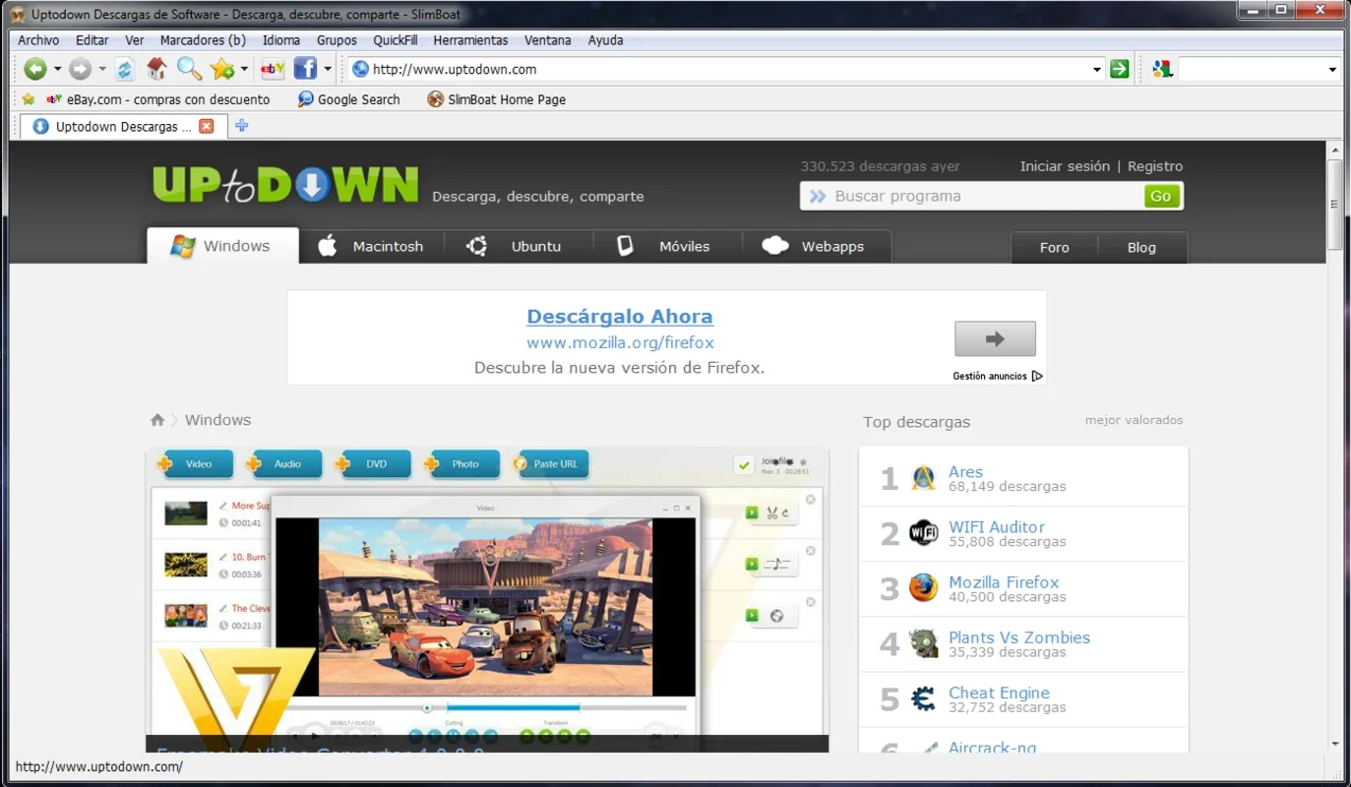The height and width of the screenshot is (787, 1351).
Task: Open the back button history dropdown arrow
Action: coord(57,69)
